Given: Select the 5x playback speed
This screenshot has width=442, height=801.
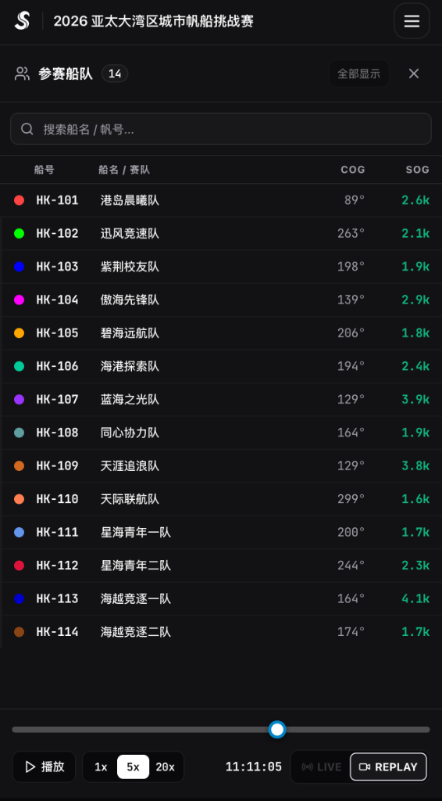Looking at the screenshot, I should pyautogui.click(x=133, y=767).
